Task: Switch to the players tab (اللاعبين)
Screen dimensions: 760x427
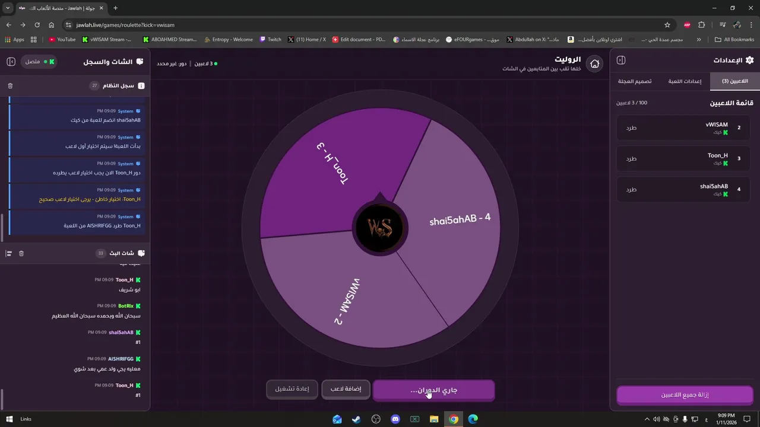Action: coord(735,81)
